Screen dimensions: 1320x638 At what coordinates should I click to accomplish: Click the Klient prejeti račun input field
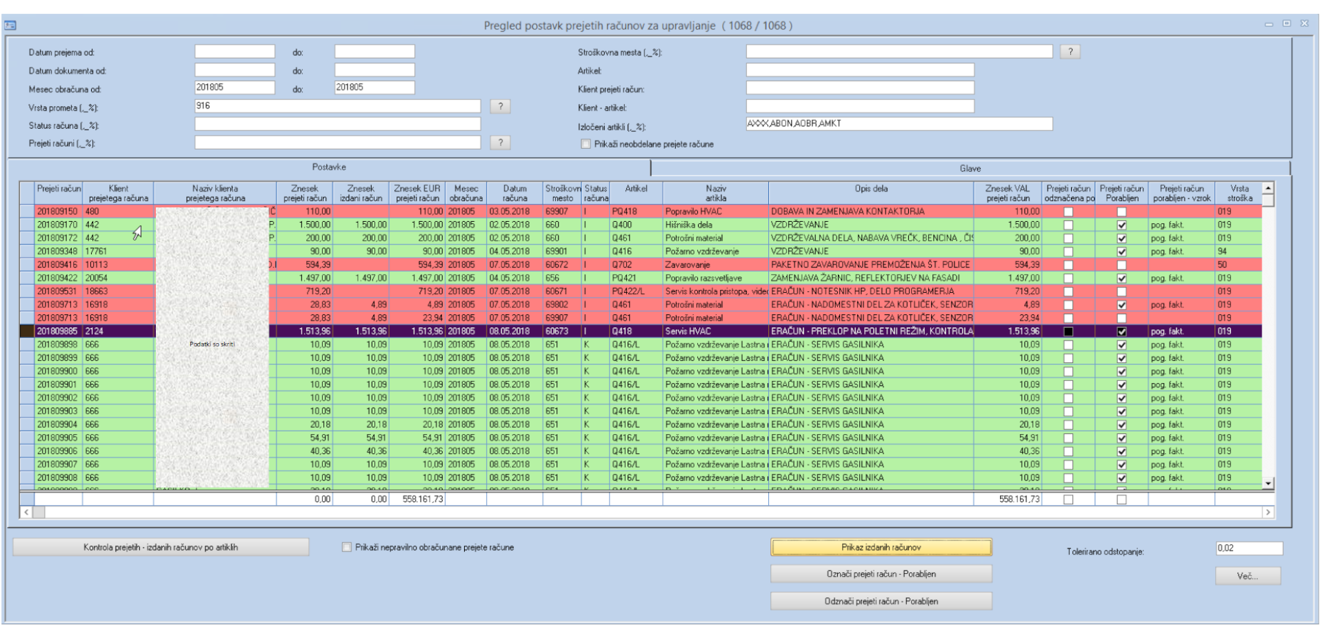click(860, 88)
